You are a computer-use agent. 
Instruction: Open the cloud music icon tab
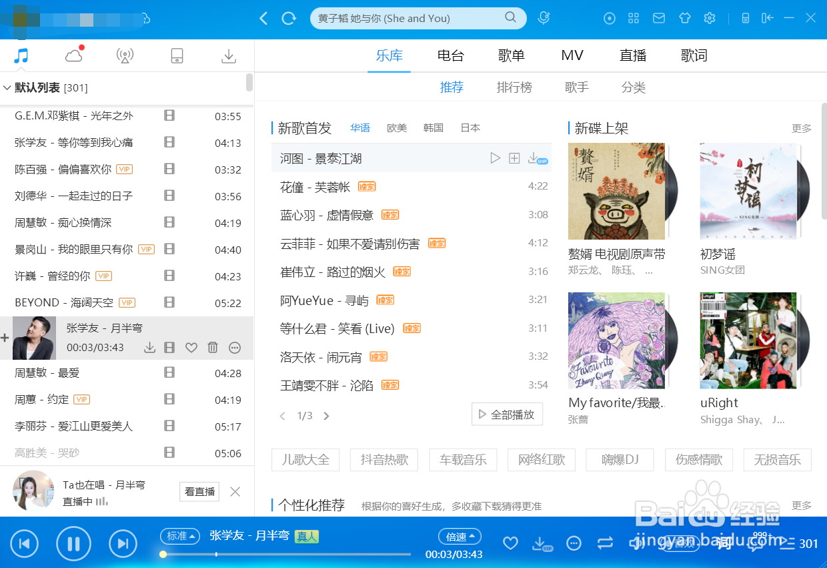pyautogui.click(x=74, y=55)
